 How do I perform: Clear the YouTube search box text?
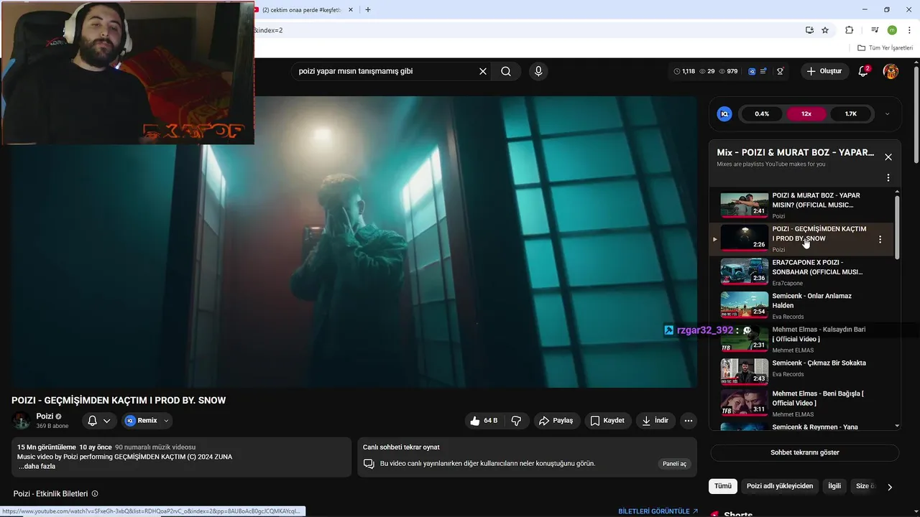pyautogui.click(x=483, y=71)
